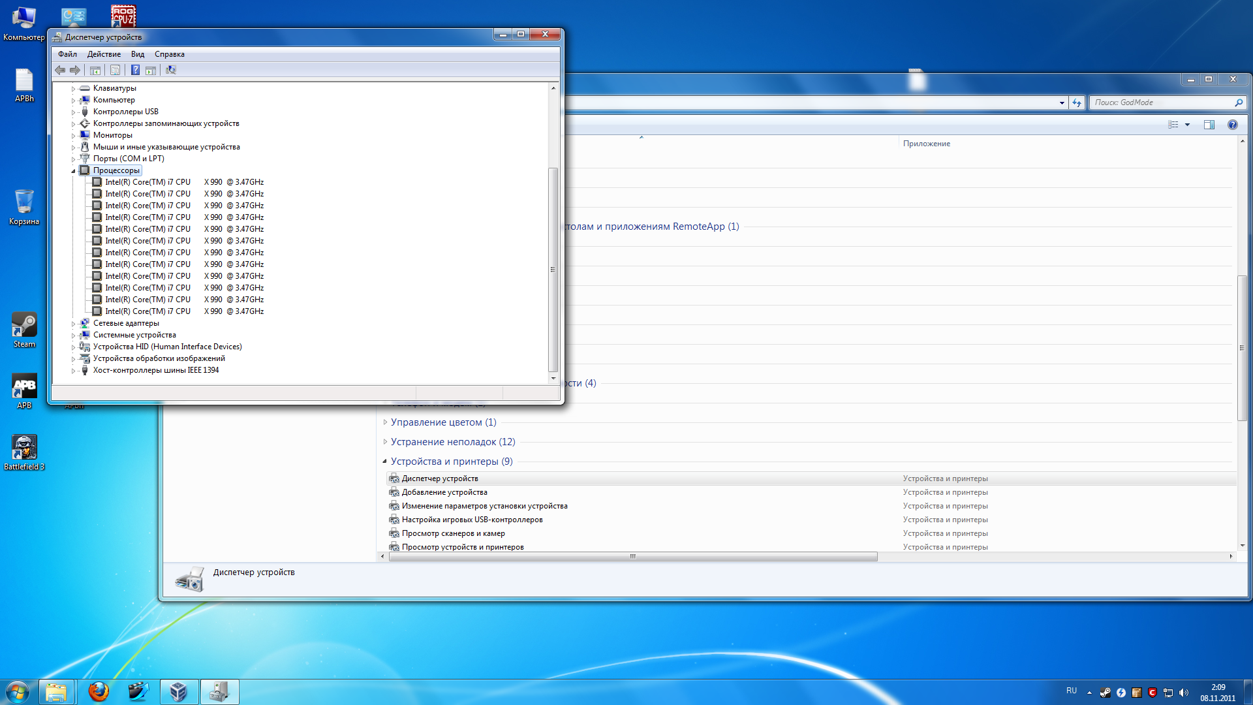The width and height of the screenshot is (1253, 705).
Task: Open address bar history dropdown in GodMode window
Action: point(1062,102)
